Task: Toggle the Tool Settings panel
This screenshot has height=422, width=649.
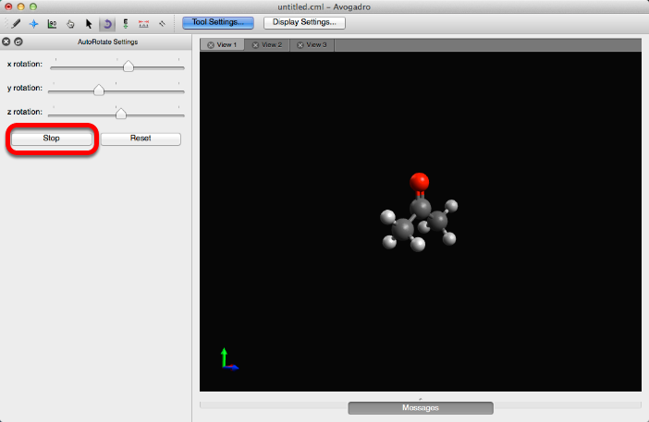Action: 218,22
